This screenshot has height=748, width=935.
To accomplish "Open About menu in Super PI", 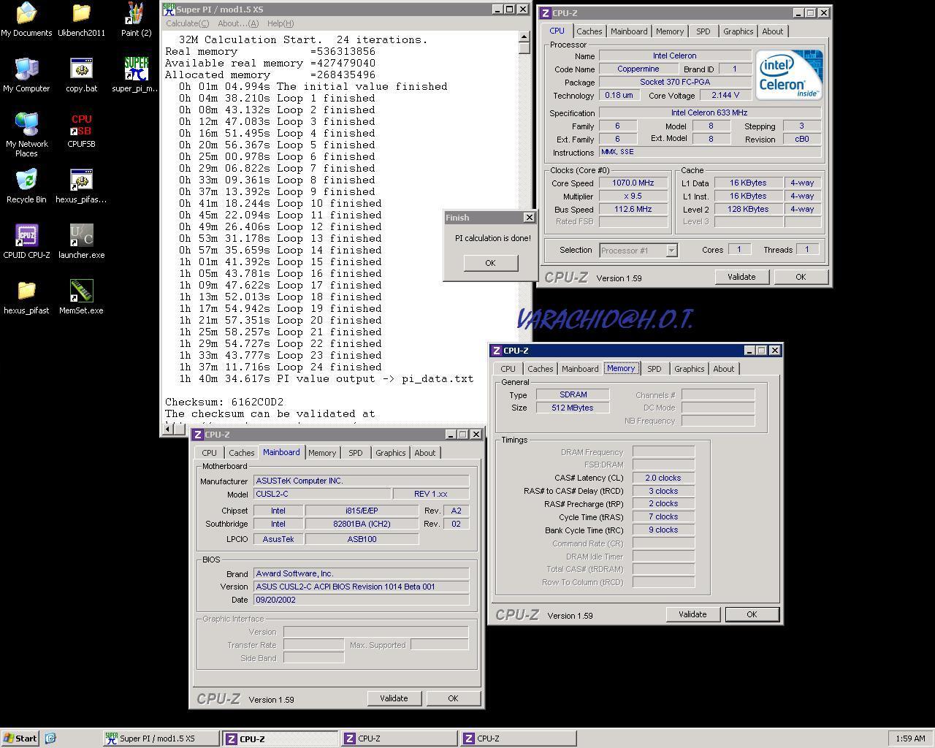I will click(238, 23).
